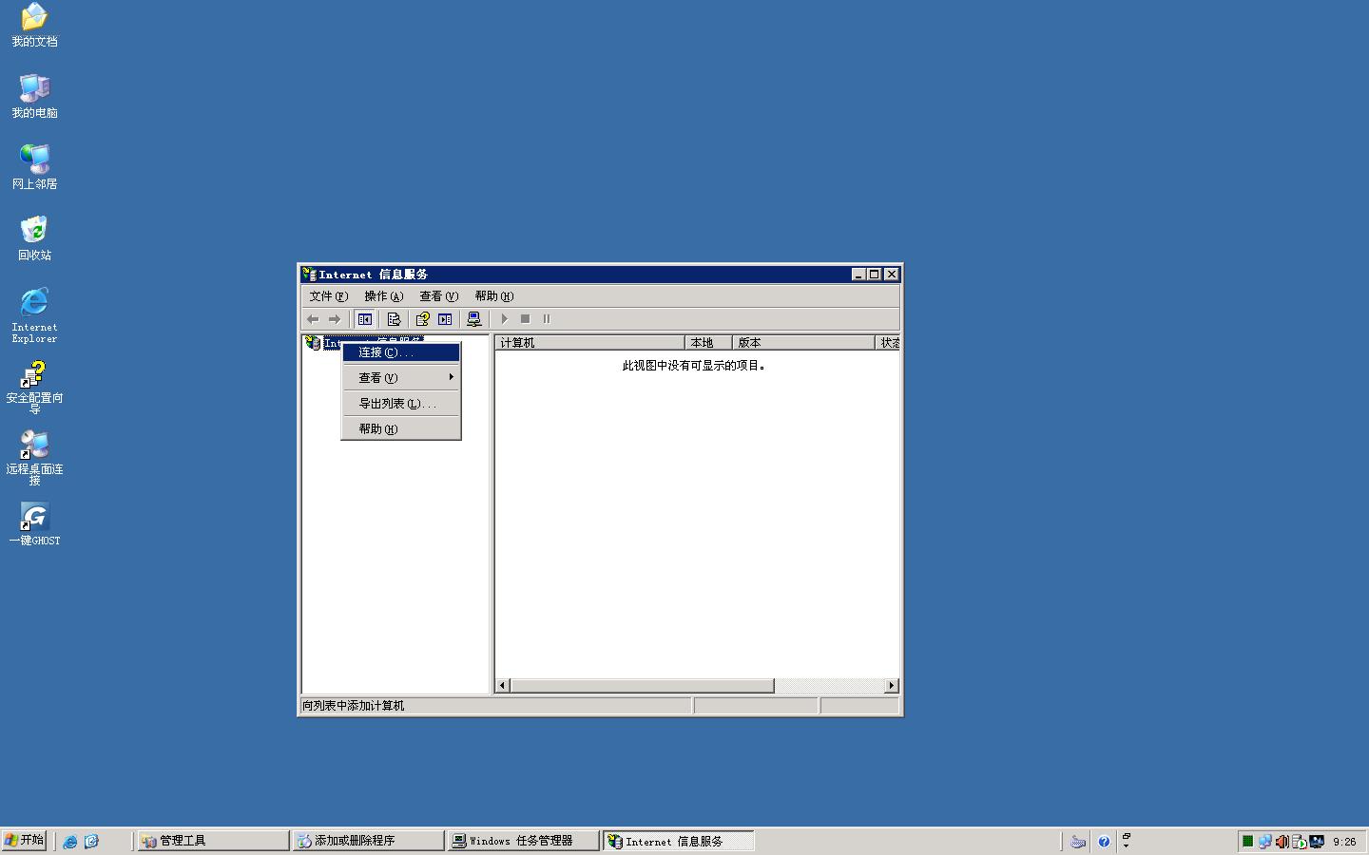Open 远程桌面连接 desktop shortcut
This screenshot has width=1369, height=855.
click(34, 458)
